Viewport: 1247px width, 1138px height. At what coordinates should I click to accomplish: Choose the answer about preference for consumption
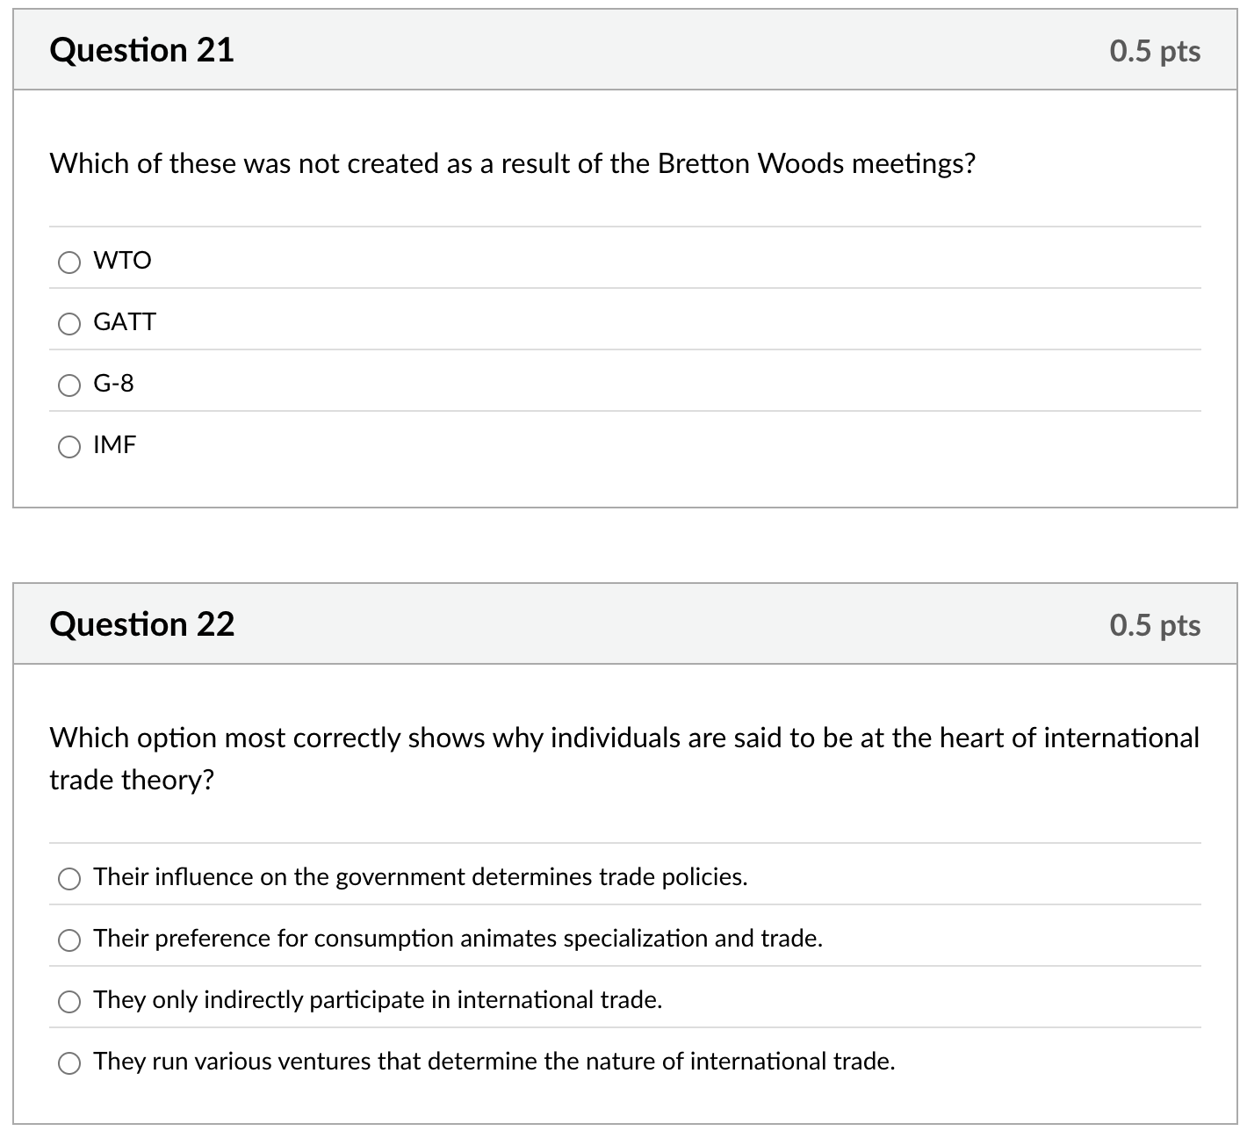(x=458, y=938)
